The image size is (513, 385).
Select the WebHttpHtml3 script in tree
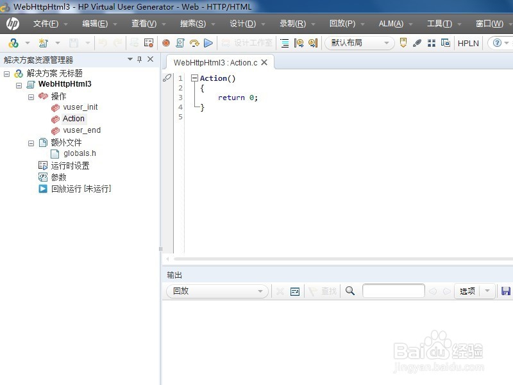[x=65, y=84]
